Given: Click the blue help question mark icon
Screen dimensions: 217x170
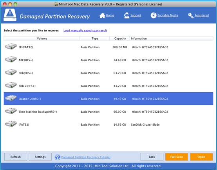Looking at the screenshot, I should click(58, 157).
